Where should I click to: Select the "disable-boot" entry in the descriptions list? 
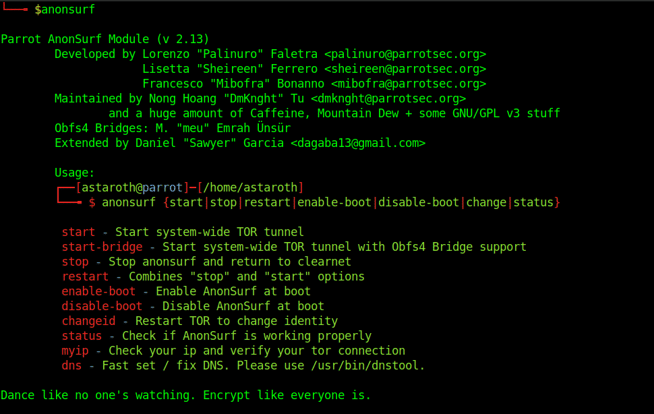coord(102,306)
